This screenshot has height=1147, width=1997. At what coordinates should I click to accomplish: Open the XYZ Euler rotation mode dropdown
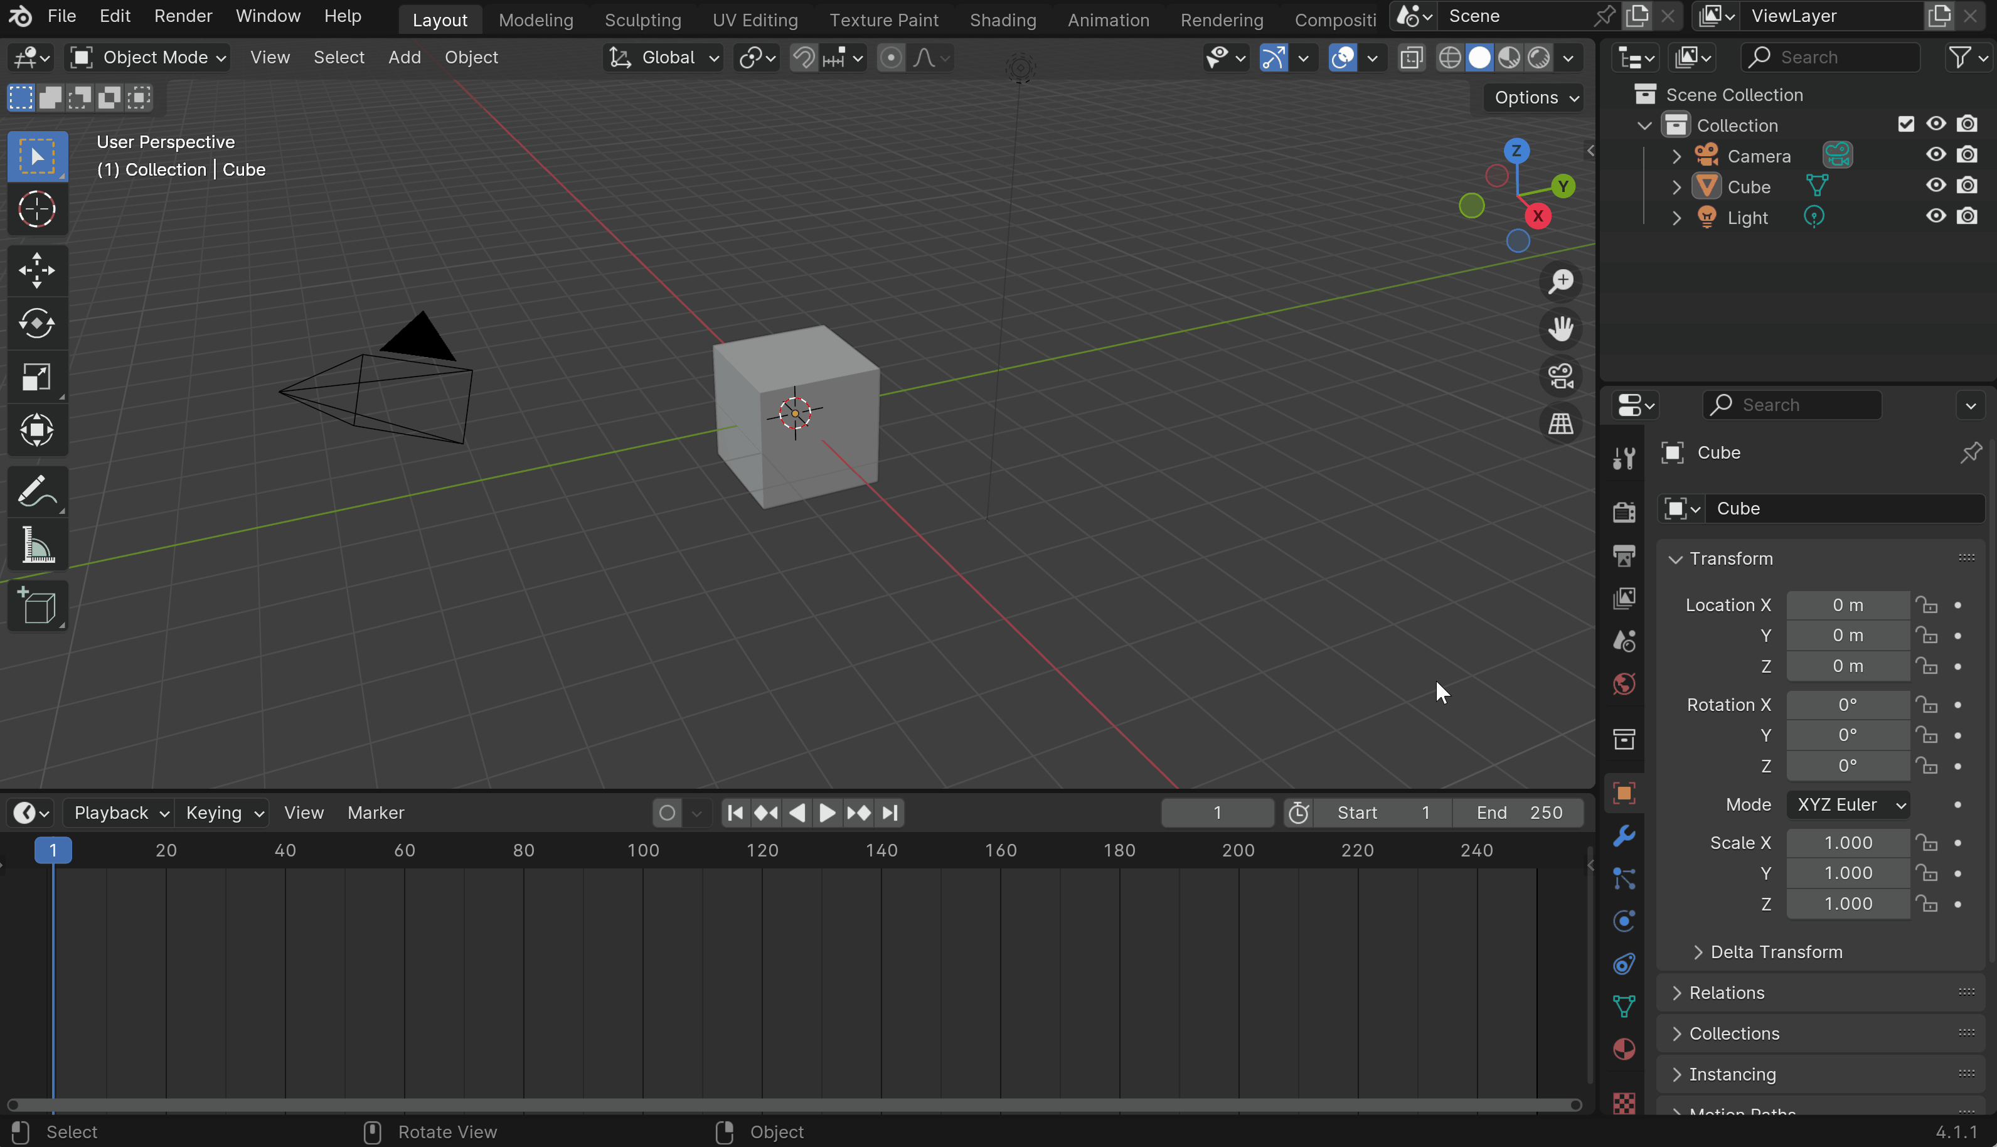1848,804
